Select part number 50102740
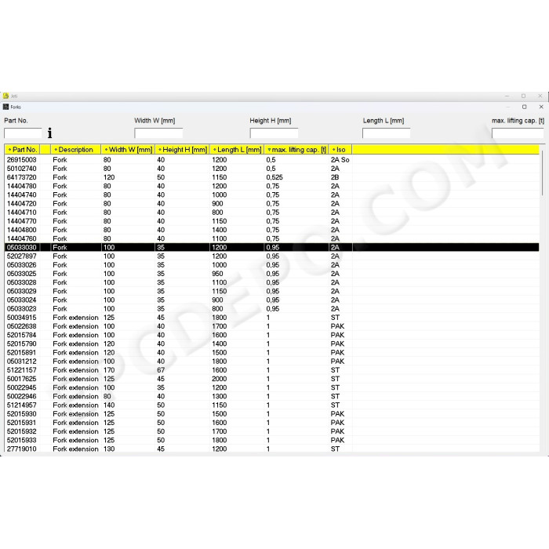549x549 pixels. 22,169
